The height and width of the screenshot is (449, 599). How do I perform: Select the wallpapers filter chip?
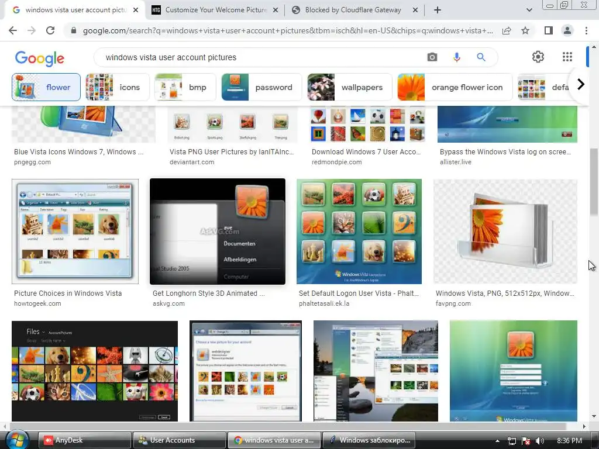[x=350, y=87]
